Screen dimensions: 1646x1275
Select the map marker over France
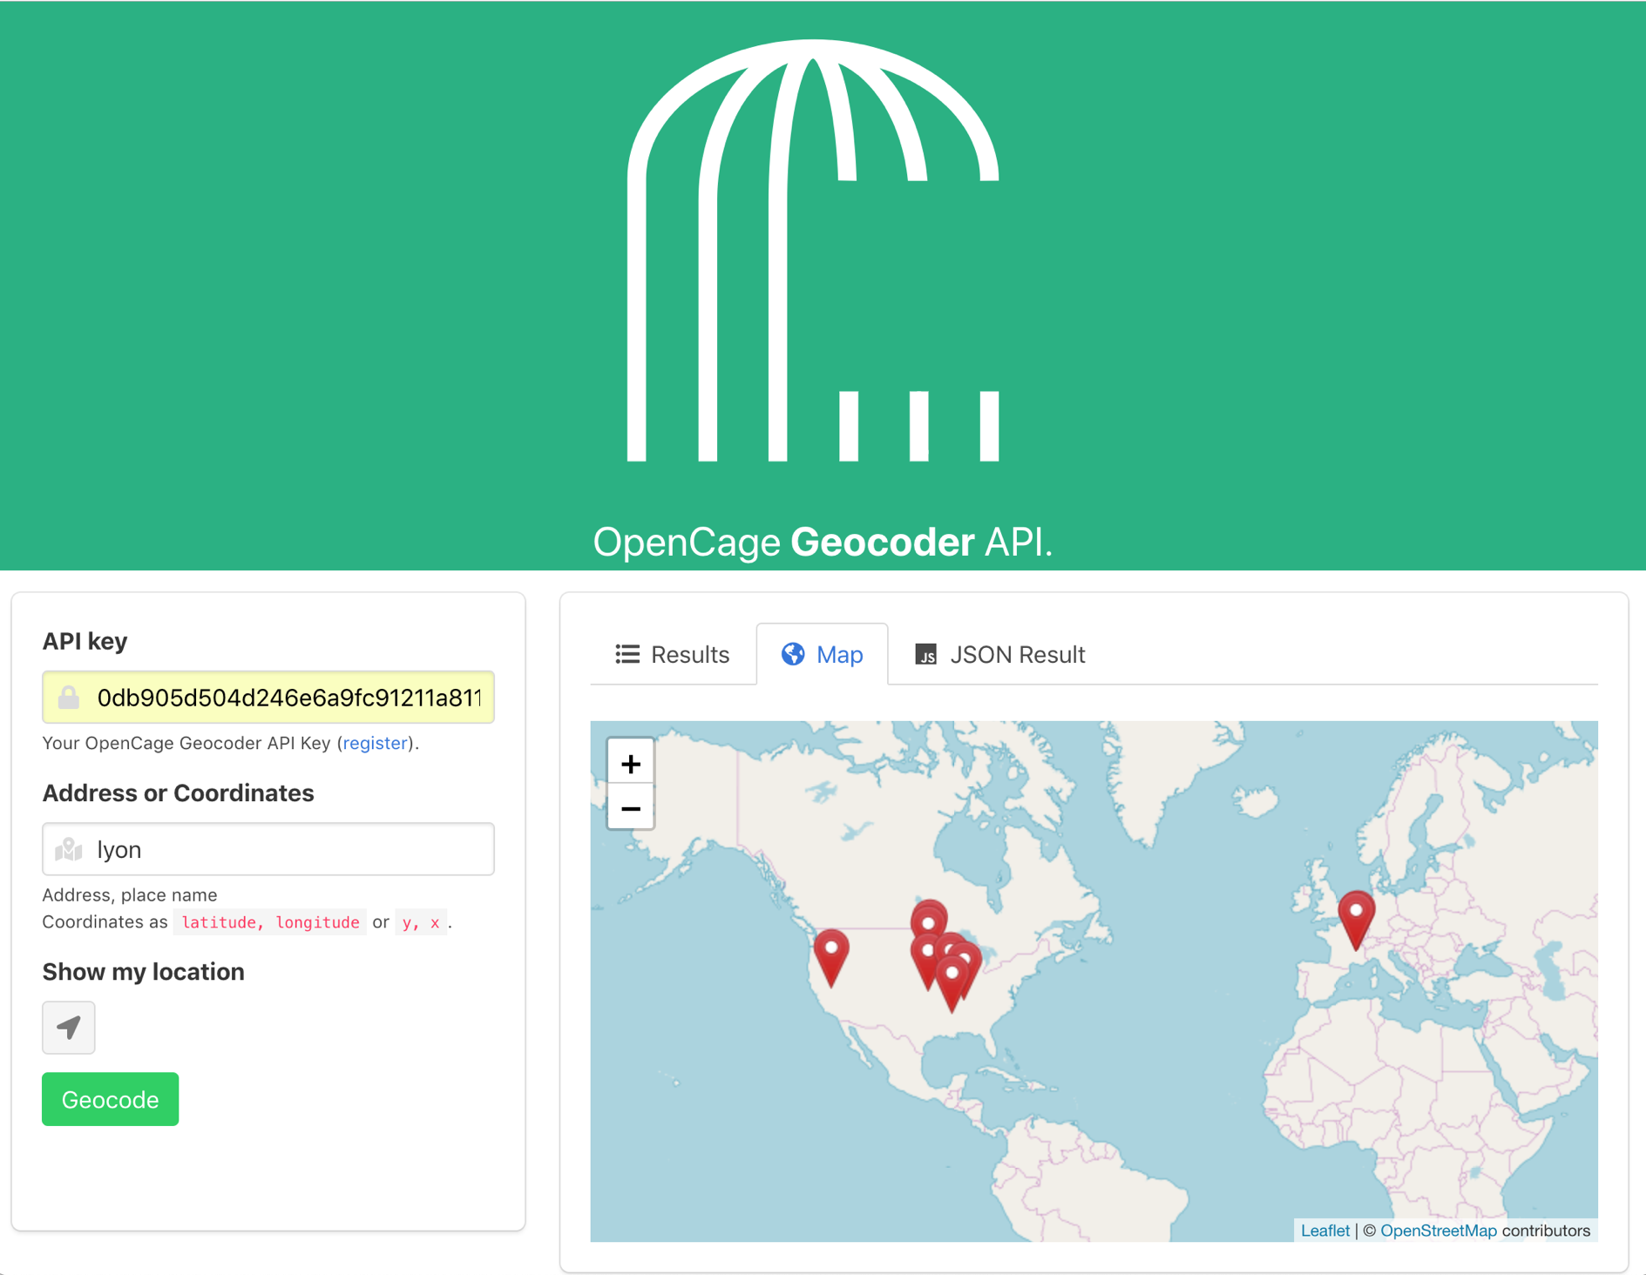point(1356,919)
